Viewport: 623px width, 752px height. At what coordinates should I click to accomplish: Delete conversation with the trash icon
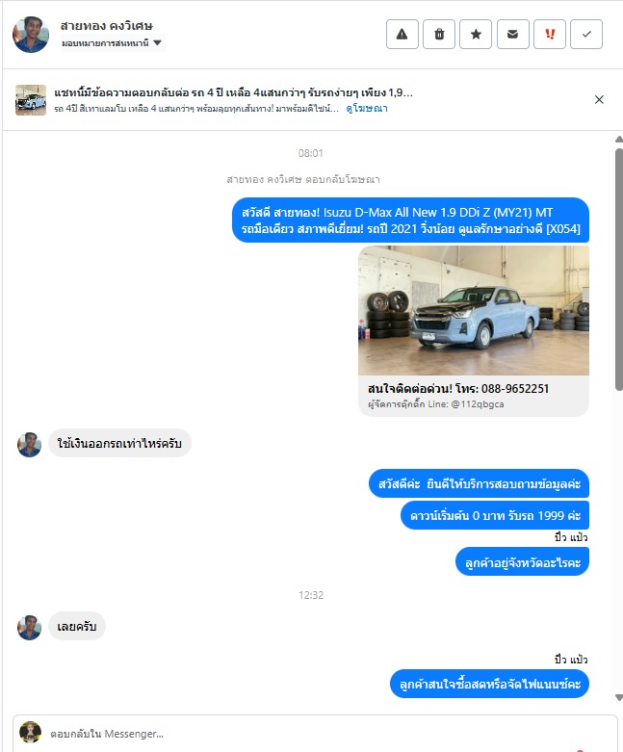pos(439,34)
